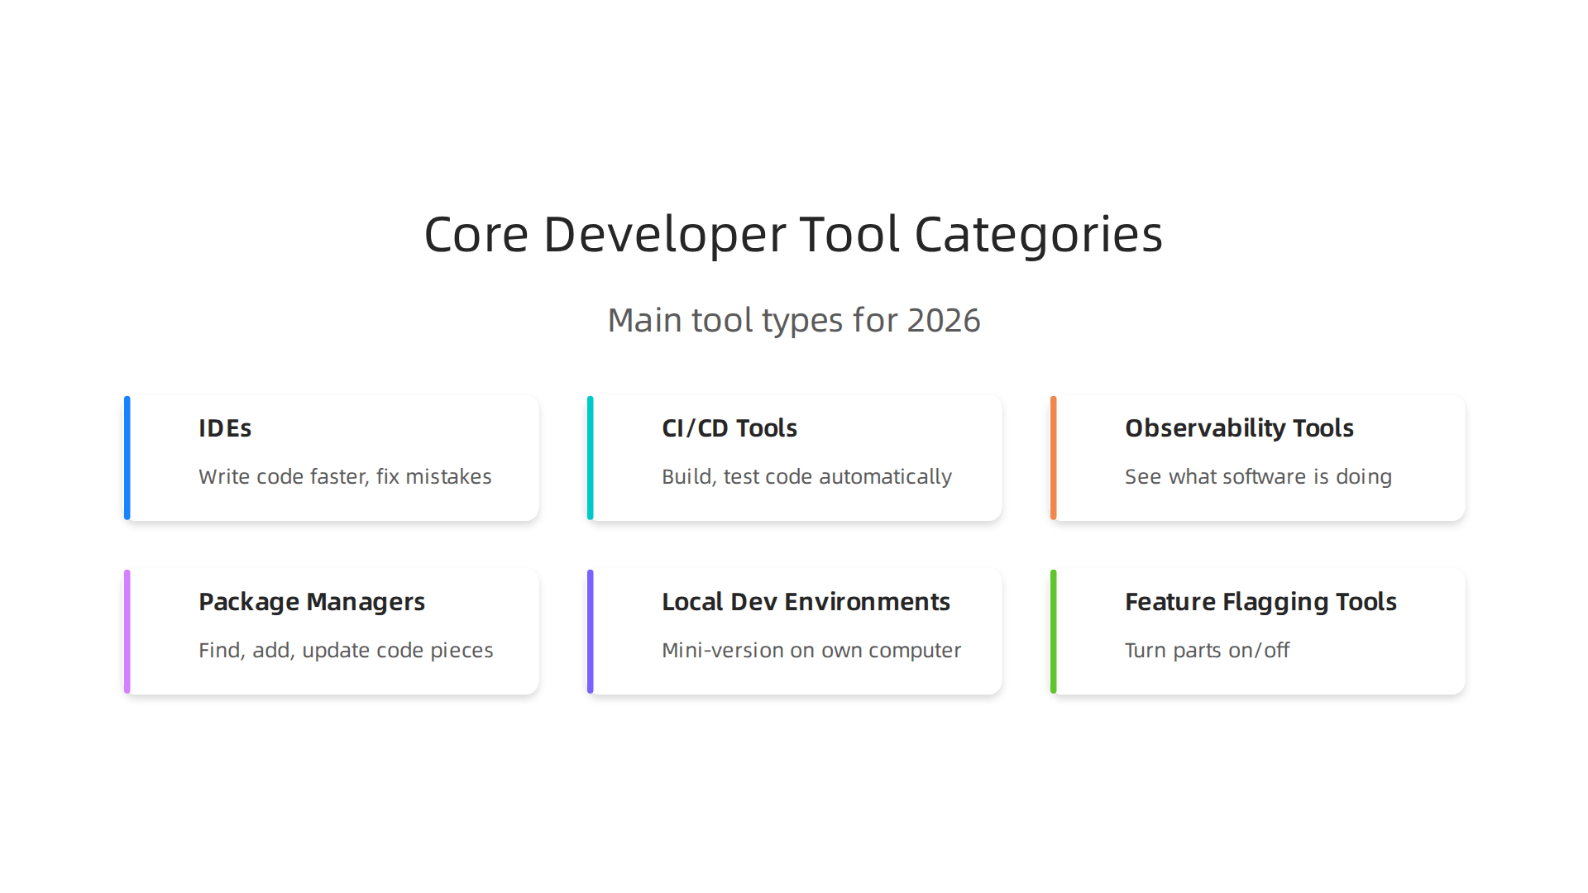The height and width of the screenshot is (893, 1588).
Task: Click "Write code faster, fix mistakes" text
Action: pyautogui.click(x=345, y=477)
